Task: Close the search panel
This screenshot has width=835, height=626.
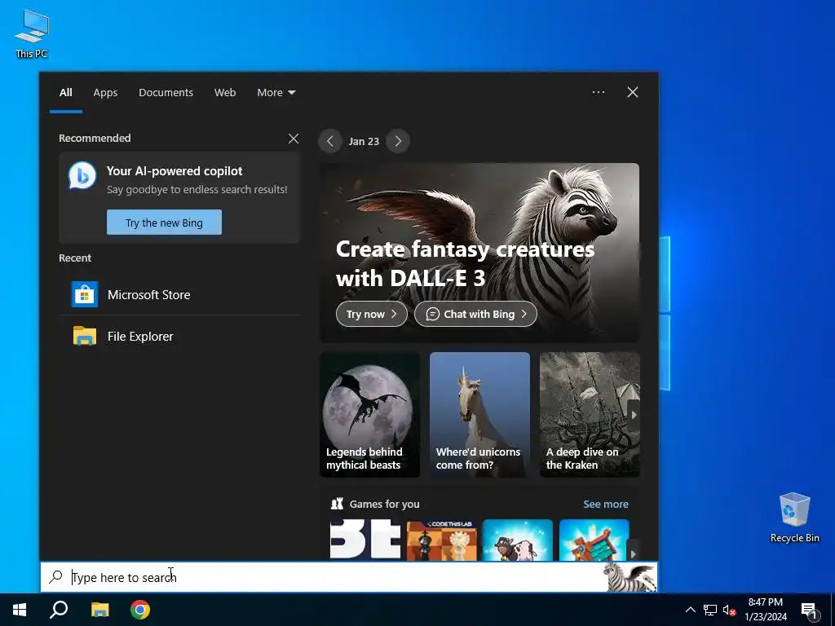Action: point(633,92)
